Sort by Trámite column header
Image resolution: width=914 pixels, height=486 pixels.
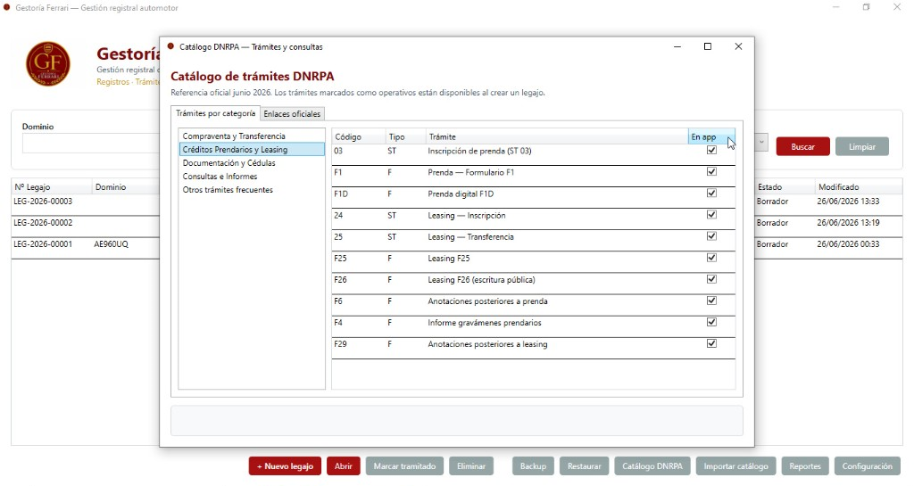click(557, 136)
